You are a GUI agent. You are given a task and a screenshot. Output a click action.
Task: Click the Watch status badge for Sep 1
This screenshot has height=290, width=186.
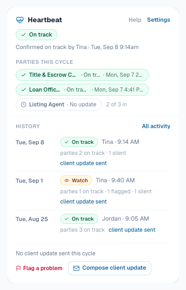[x=76, y=180]
